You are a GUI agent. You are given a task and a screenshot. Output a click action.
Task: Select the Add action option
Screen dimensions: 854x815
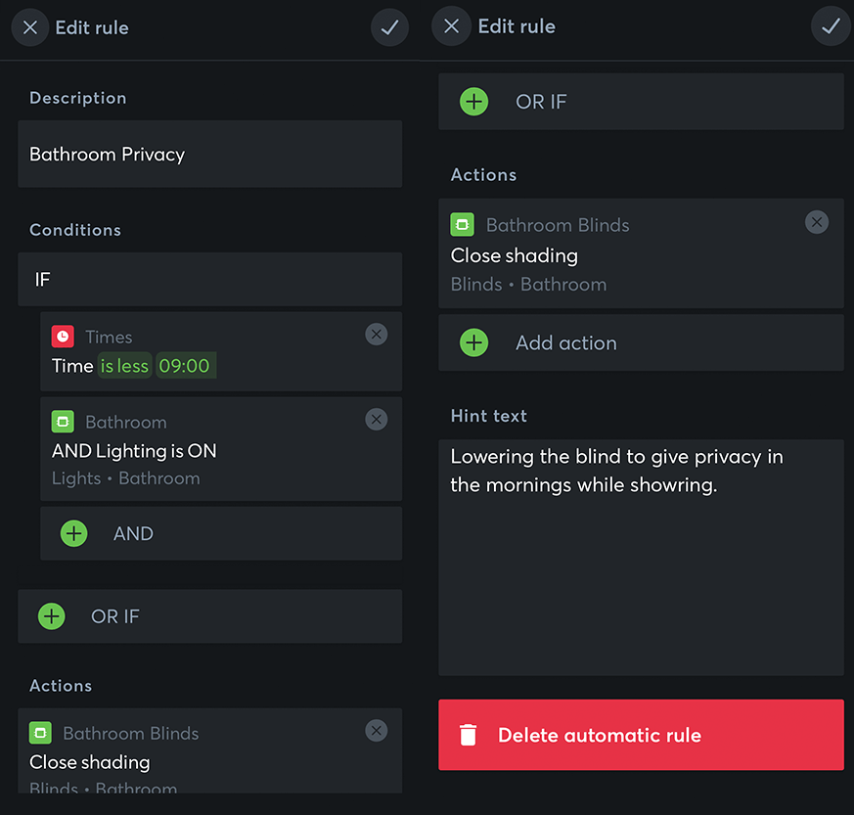click(x=565, y=342)
